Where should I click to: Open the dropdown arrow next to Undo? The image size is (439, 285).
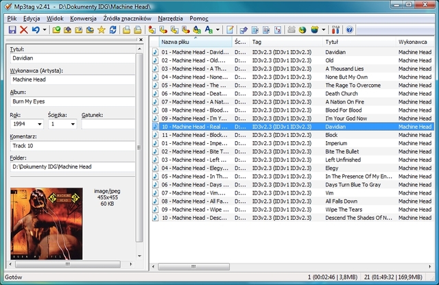pyautogui.click(x=45, y=29)
